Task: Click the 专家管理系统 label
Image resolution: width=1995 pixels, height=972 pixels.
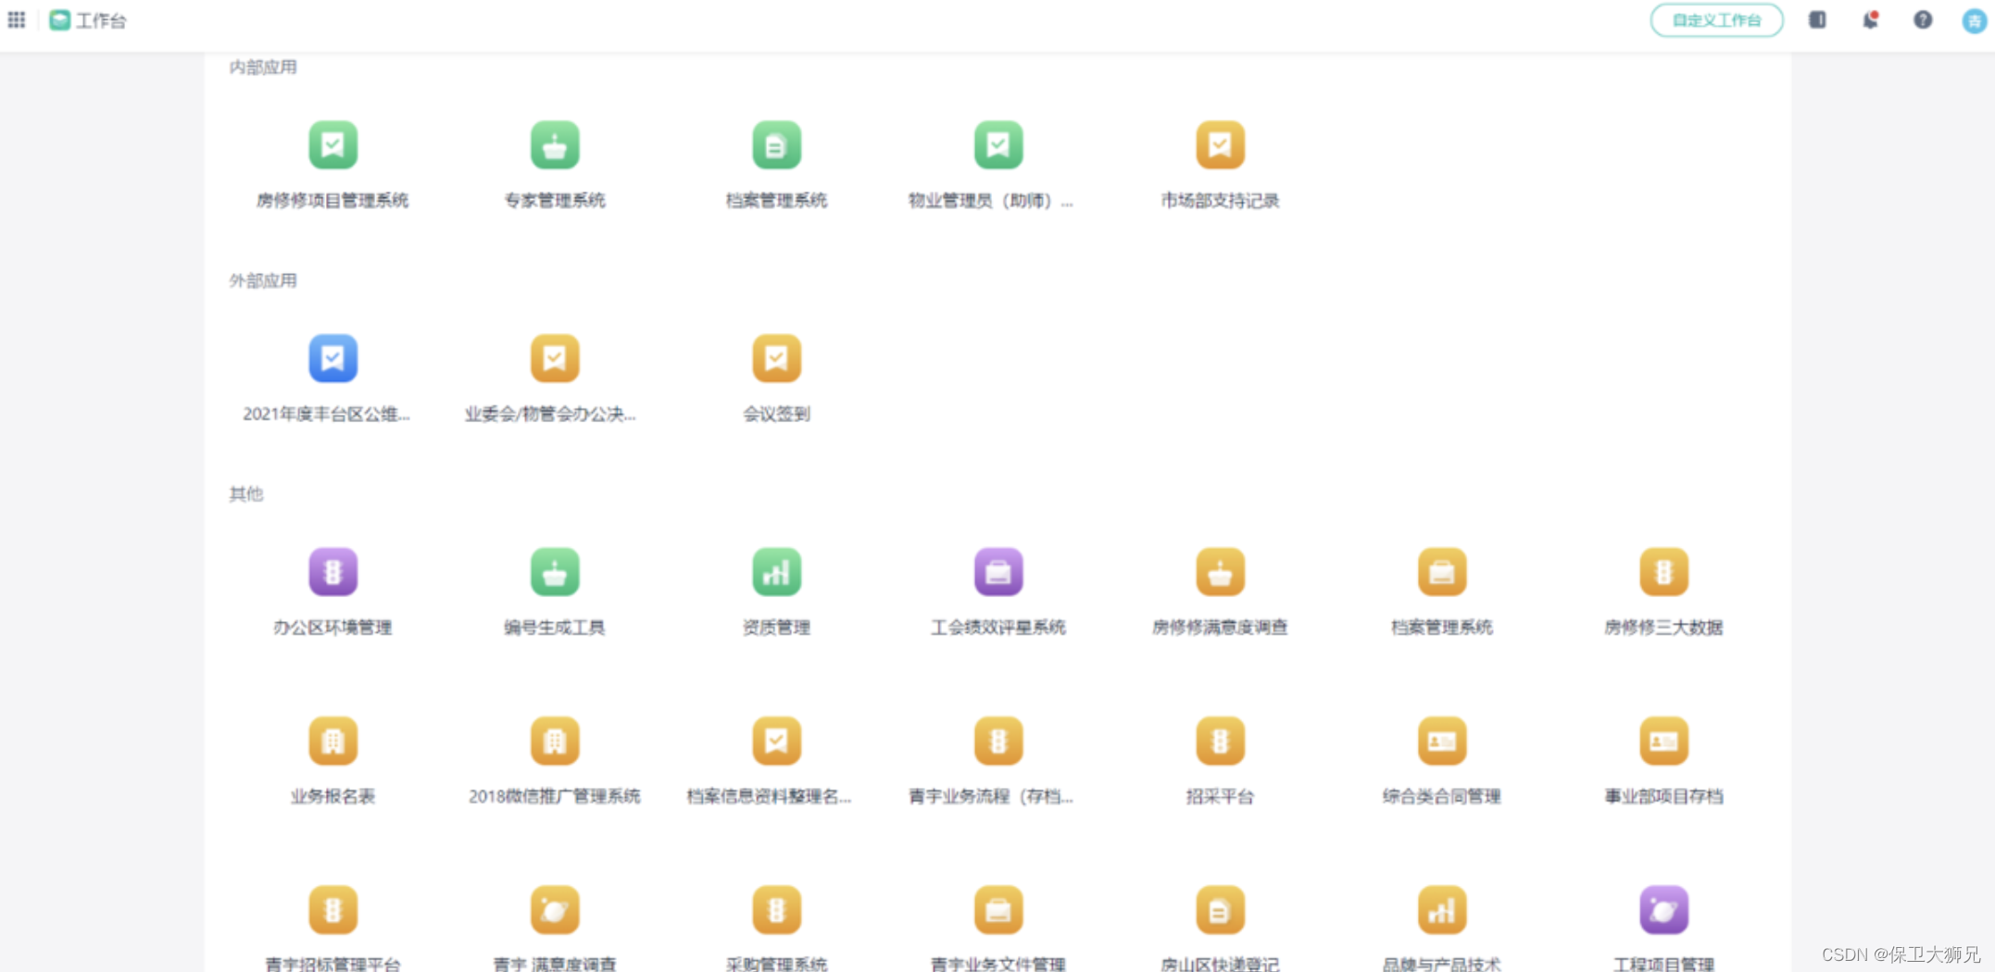Action: point(555,200)
